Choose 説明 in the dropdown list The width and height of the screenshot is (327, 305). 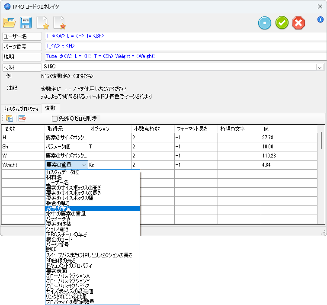[x=93, y=250]
